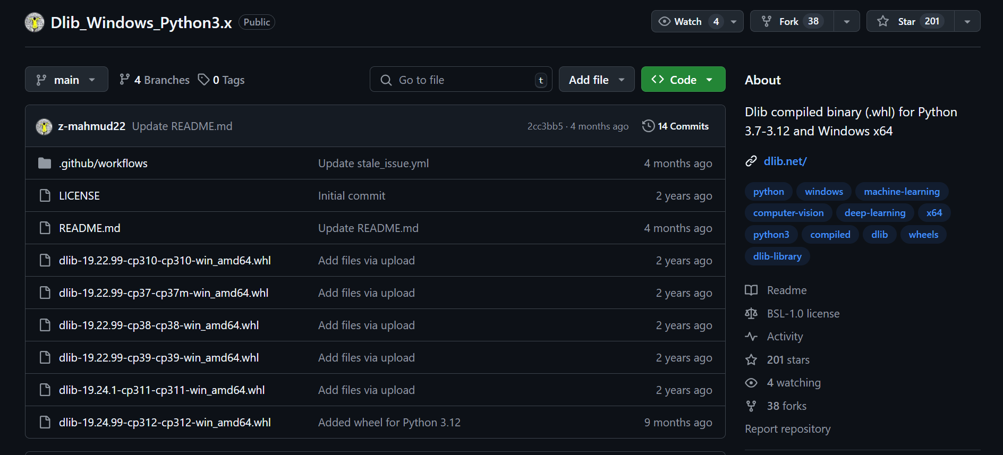This screenshot has height=455, width=1003.
Task: Select the x64 topic tag
Action: point(934,213)
